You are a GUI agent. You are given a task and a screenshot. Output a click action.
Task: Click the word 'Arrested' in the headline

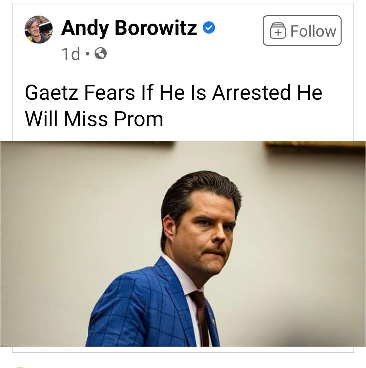[x=251, y=92]
